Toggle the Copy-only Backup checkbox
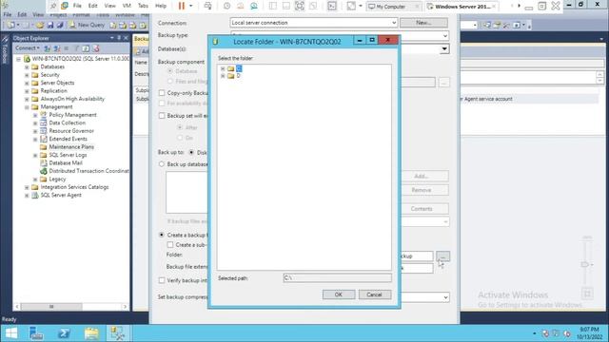The height and width of the screenshot is (342, 609). [162, 93]
